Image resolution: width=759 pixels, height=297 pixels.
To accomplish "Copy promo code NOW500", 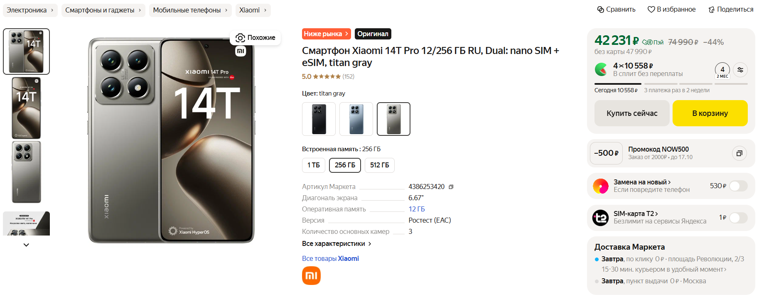I will 739,153.
